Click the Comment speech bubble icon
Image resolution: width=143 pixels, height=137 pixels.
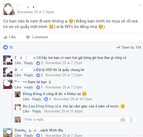coord(28,37)
